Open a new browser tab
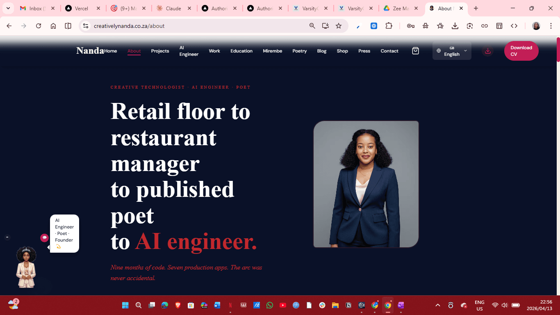Screen dimensions: 560x315 tap(476, 8)
